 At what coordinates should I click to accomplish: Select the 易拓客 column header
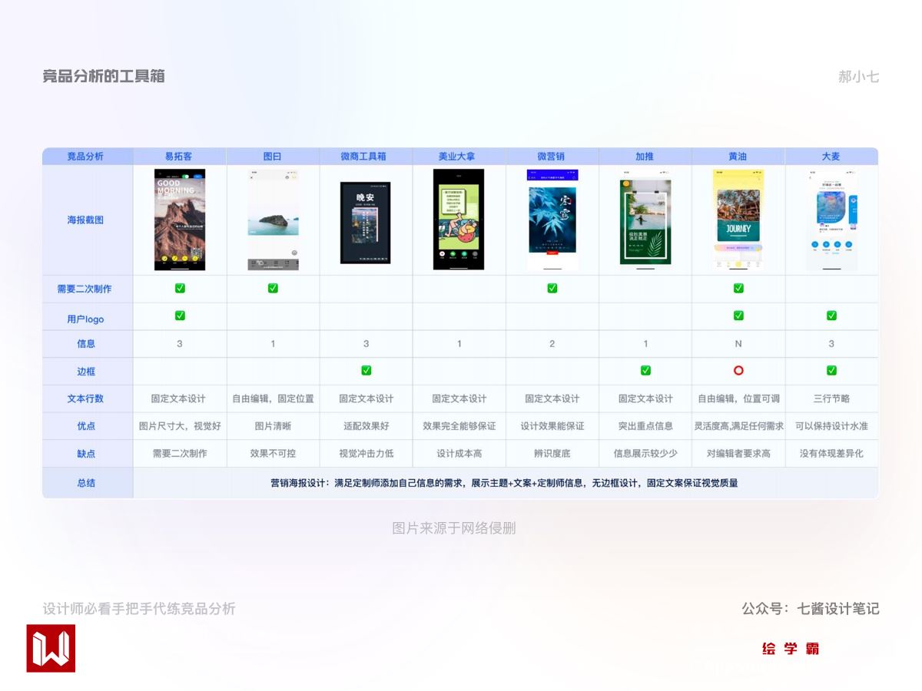click(179, 156)
